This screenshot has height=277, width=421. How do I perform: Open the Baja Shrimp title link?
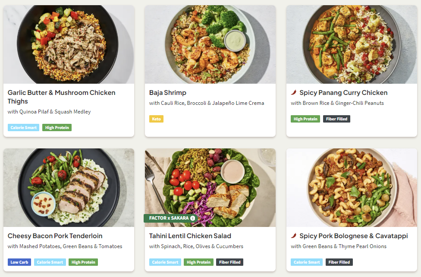click(x=168, y=93)
